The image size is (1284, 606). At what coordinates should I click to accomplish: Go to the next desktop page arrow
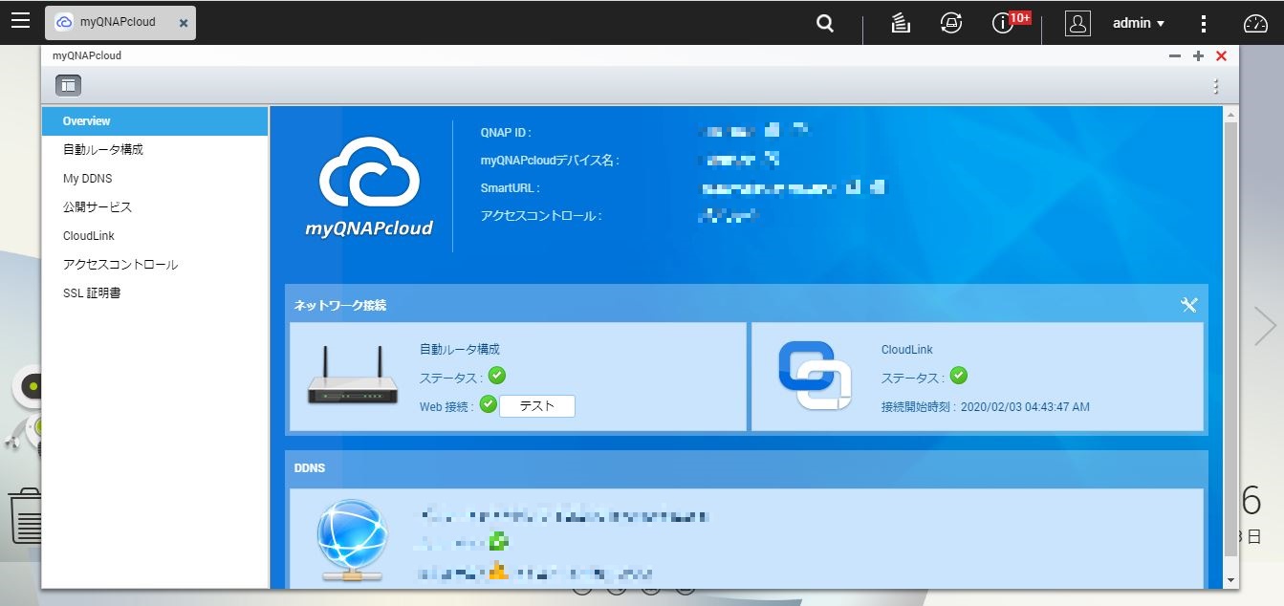[x=1265, y=326]
